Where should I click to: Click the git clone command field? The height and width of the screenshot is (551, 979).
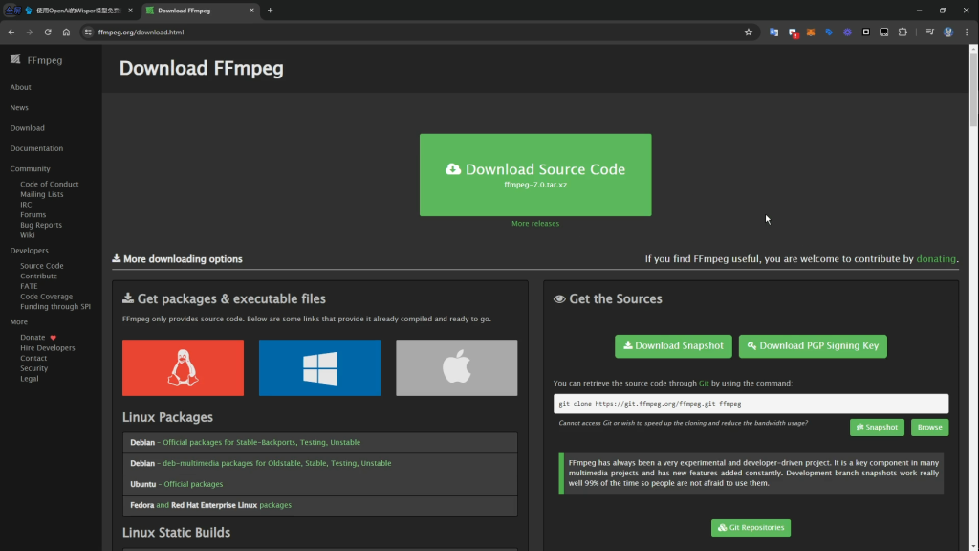pos(751,404)
